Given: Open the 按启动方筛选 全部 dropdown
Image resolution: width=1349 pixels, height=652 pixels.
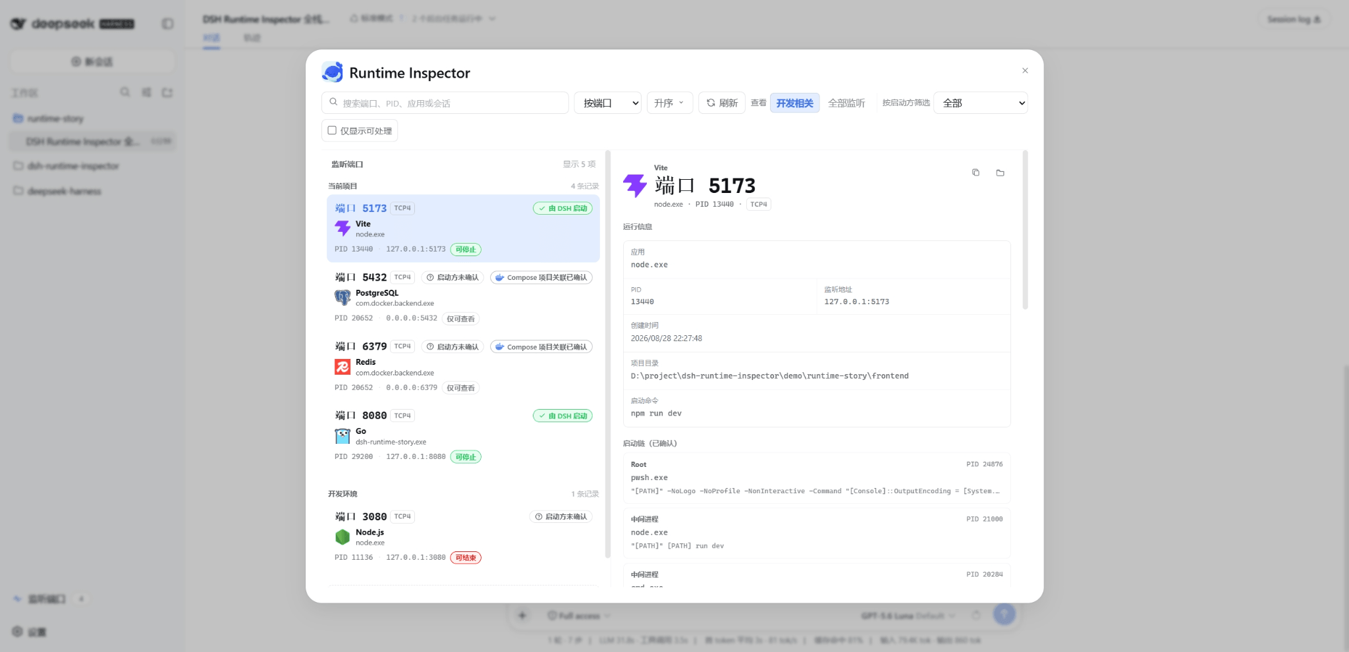Looking at the screenshot, I should point(981,103).
